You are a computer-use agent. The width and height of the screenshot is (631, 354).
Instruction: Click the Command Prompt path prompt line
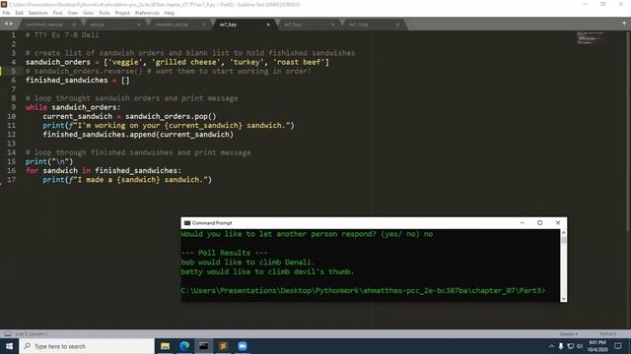tap(363, 290)
